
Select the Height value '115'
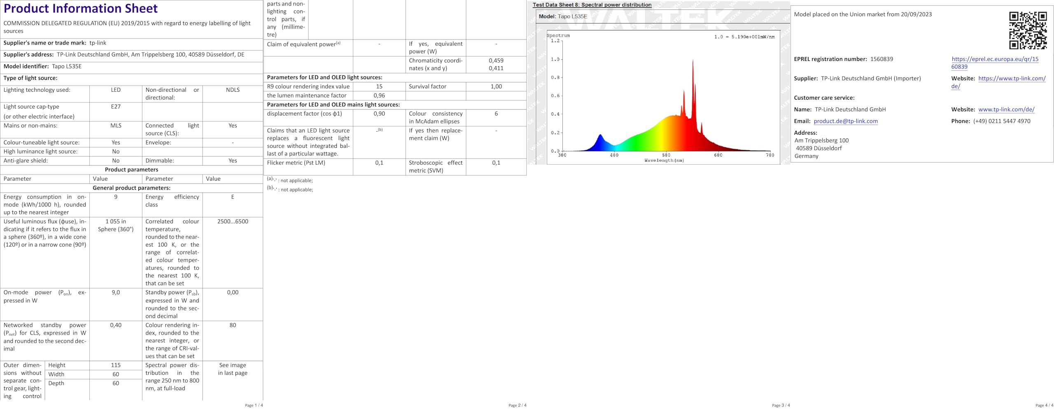pos(116,365)
